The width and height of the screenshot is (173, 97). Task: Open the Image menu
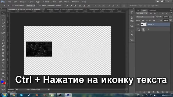coord(23,2)
